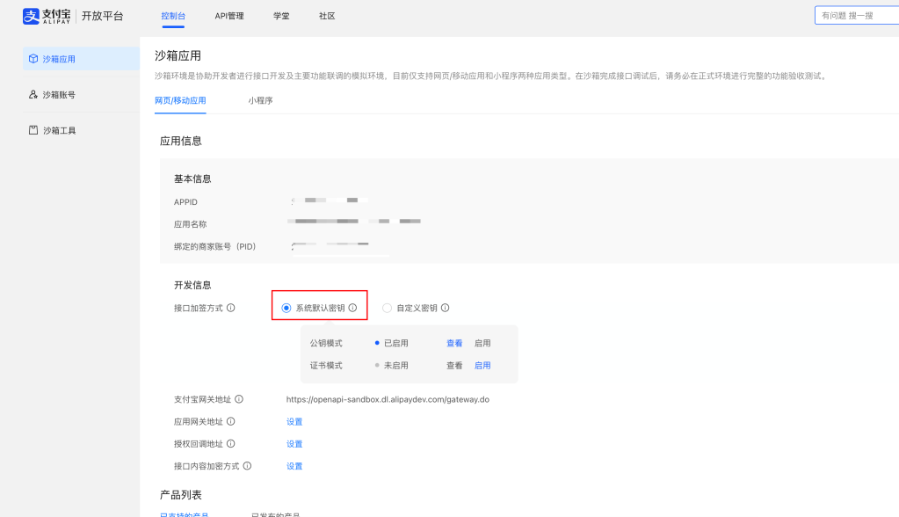Click 设置 link for 授权回调地址
The height and width of the screenshot is (517, 899).
pyautogui.click(x=294, y=444)
